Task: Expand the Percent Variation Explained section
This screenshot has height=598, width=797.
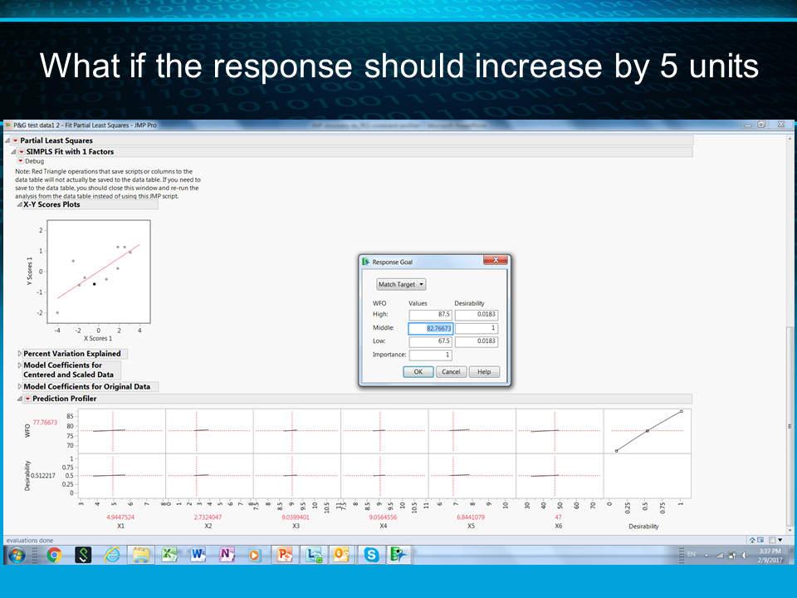Action: pos(18,353)
